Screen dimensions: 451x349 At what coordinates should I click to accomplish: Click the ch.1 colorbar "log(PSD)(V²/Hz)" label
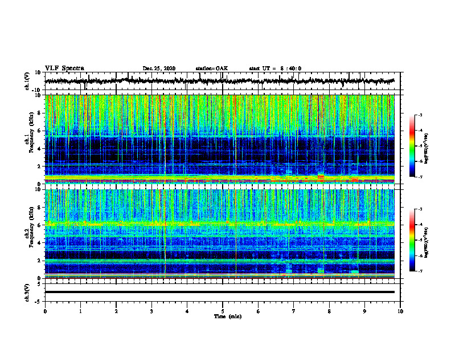(x=427, y=148)
